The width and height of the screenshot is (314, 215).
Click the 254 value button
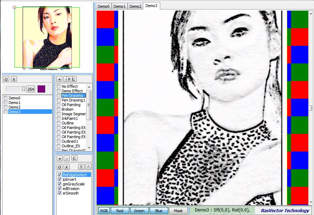(31, 89)
